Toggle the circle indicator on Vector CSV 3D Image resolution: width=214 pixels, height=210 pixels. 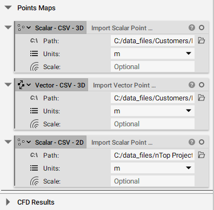[x=202, y=85]
